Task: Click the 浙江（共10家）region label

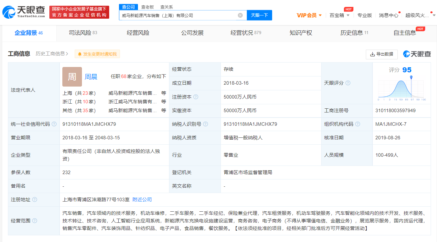Action: click(79, 102)
